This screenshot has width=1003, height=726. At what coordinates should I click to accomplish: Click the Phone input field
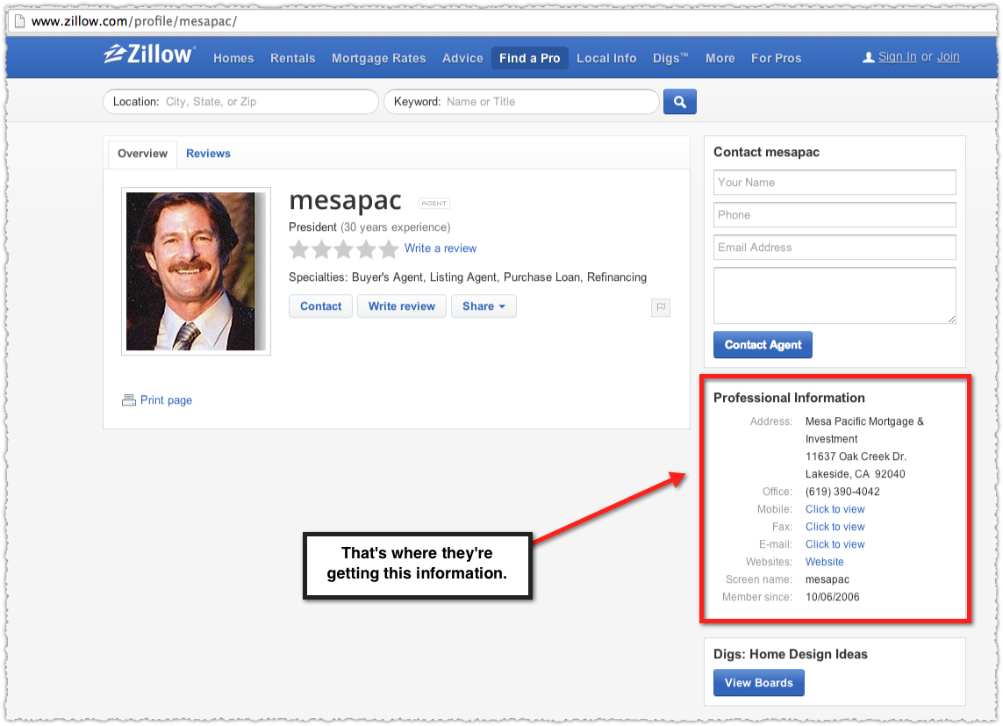pos(835,215)
